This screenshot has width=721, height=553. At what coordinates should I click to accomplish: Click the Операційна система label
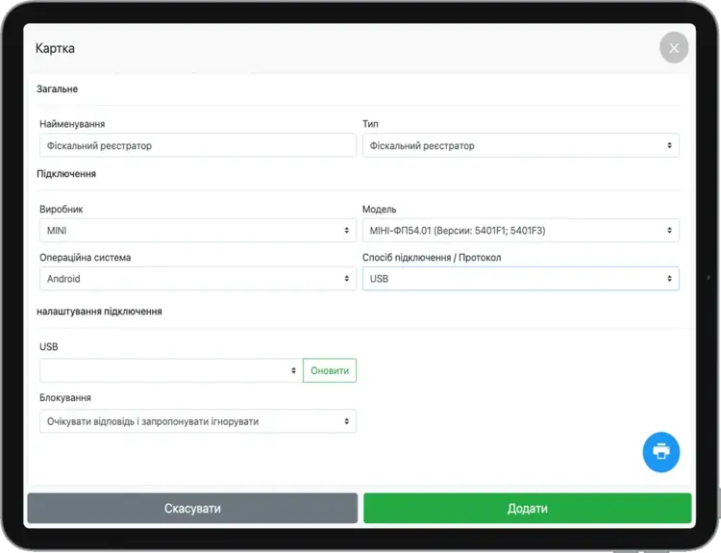click(x=85, y=257)
